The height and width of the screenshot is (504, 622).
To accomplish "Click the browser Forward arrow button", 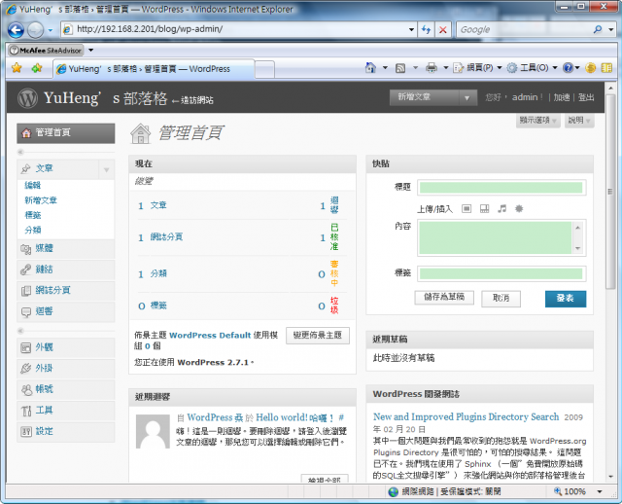I will pyautogui.click(x=35, y=30).
